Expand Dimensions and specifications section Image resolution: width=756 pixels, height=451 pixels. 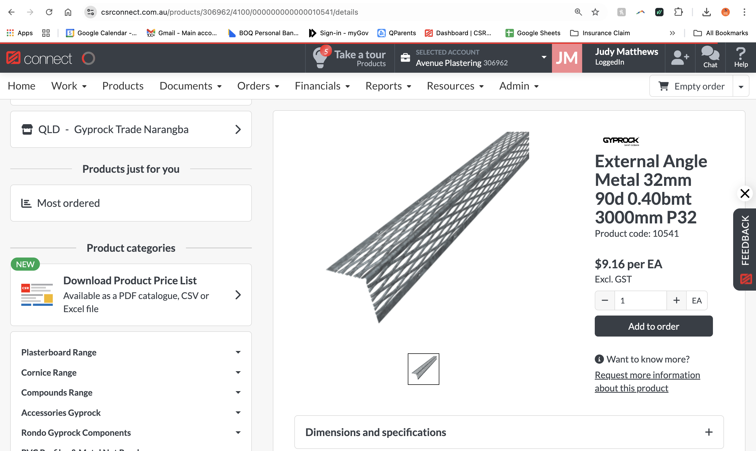coord(509,432)
